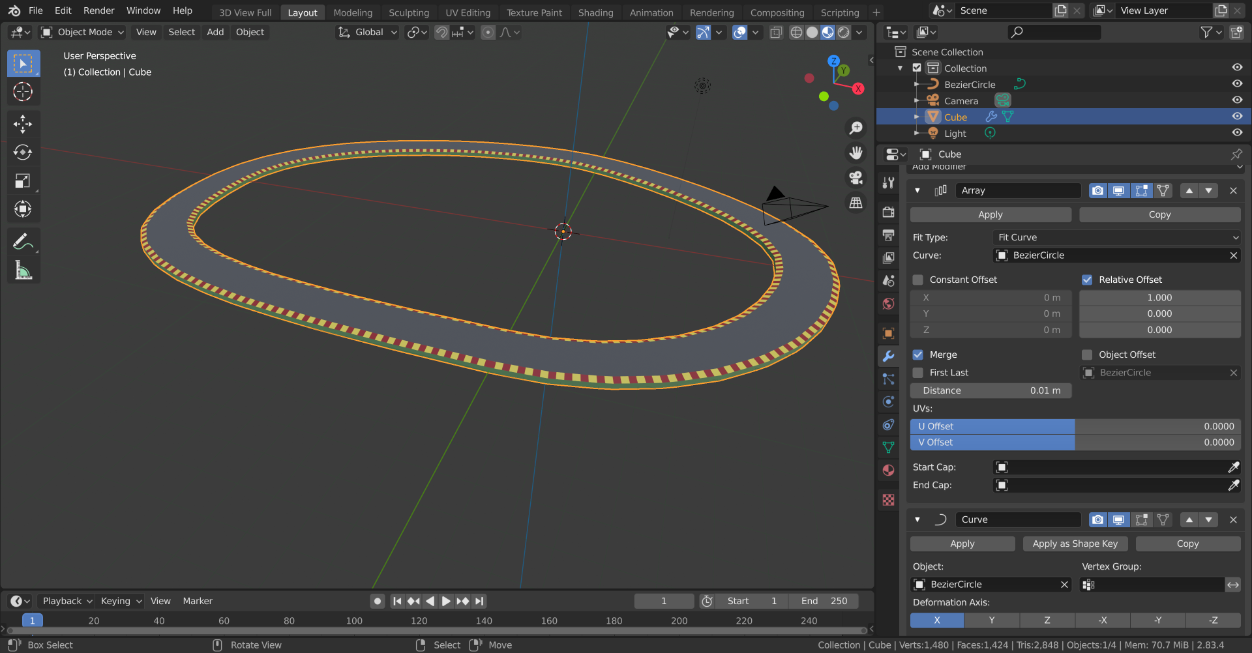Click the zoom view magnifier icon
Screen dimensions: 1252x653
point(856,128)
